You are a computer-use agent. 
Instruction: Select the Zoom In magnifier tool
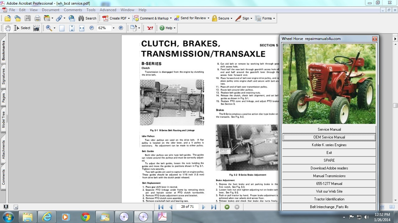coord(49,28)
